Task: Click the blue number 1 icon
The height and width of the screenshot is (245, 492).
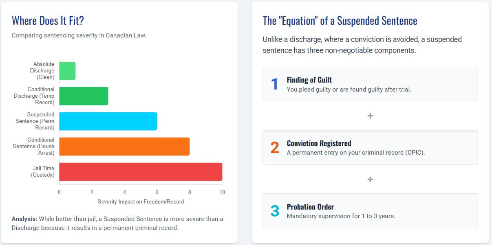Action: pyautogui.click(x=274, y=84)
